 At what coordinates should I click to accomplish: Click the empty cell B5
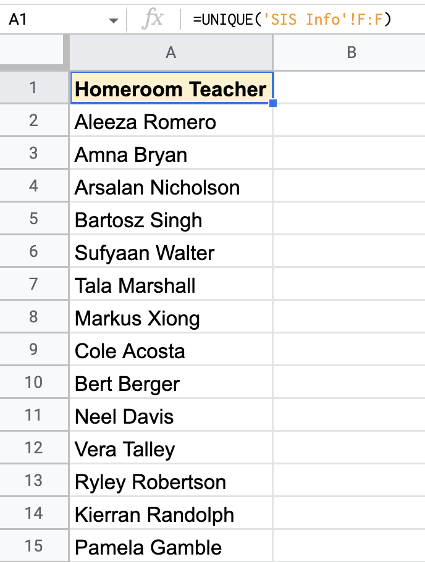[349, 220]
